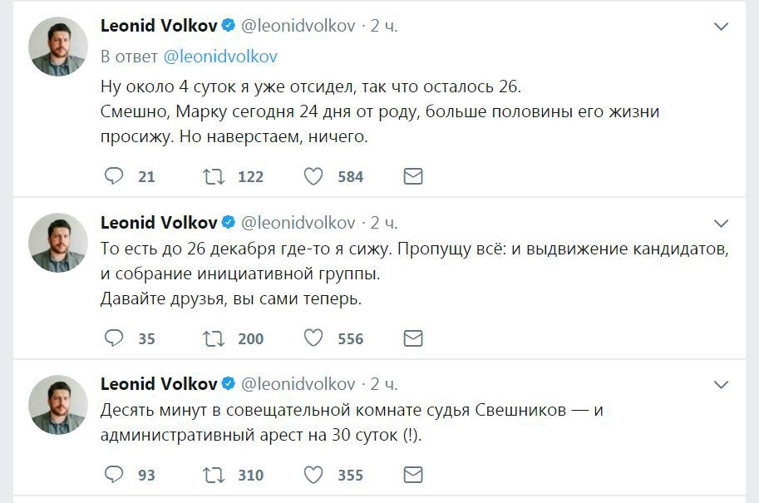Retweet the tweet with 122 retweets
This screenshot has width=759, height=503.
(213, 176)
